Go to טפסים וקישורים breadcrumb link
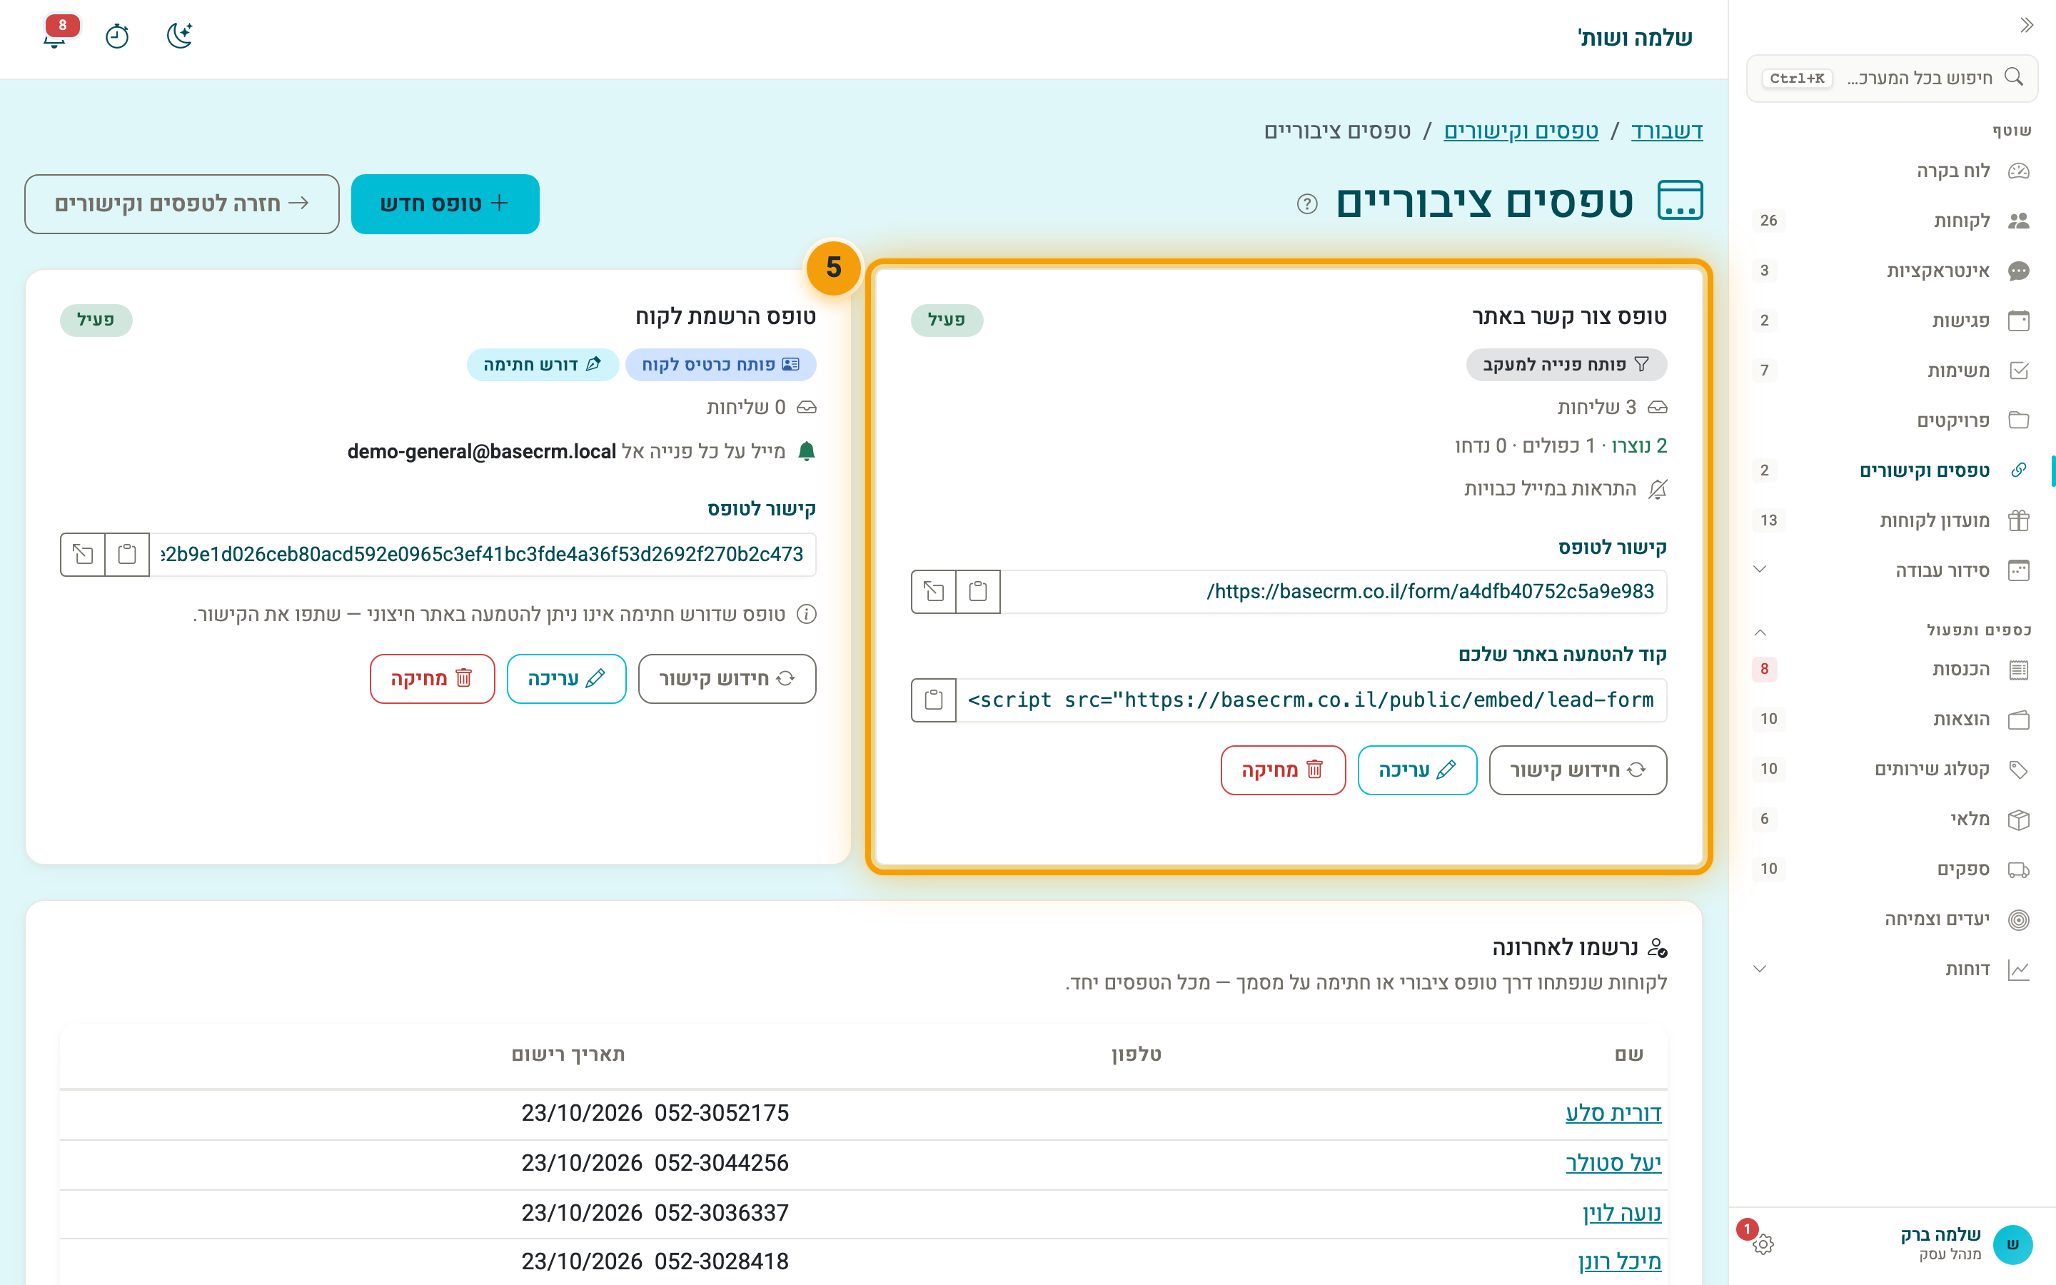Image resolution: width=2056 pixels, height=1285 pixels. tap(1521, 131)
